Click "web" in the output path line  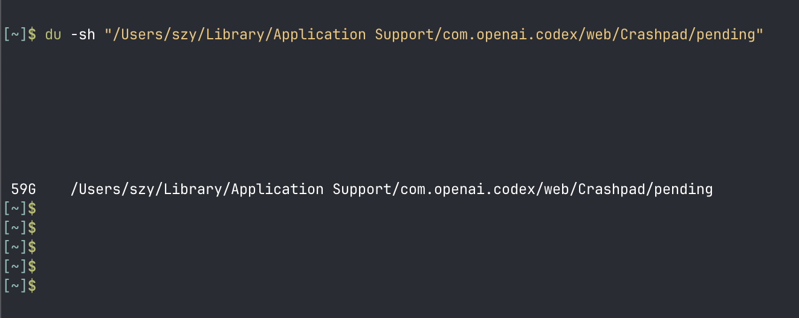point(557,189)
